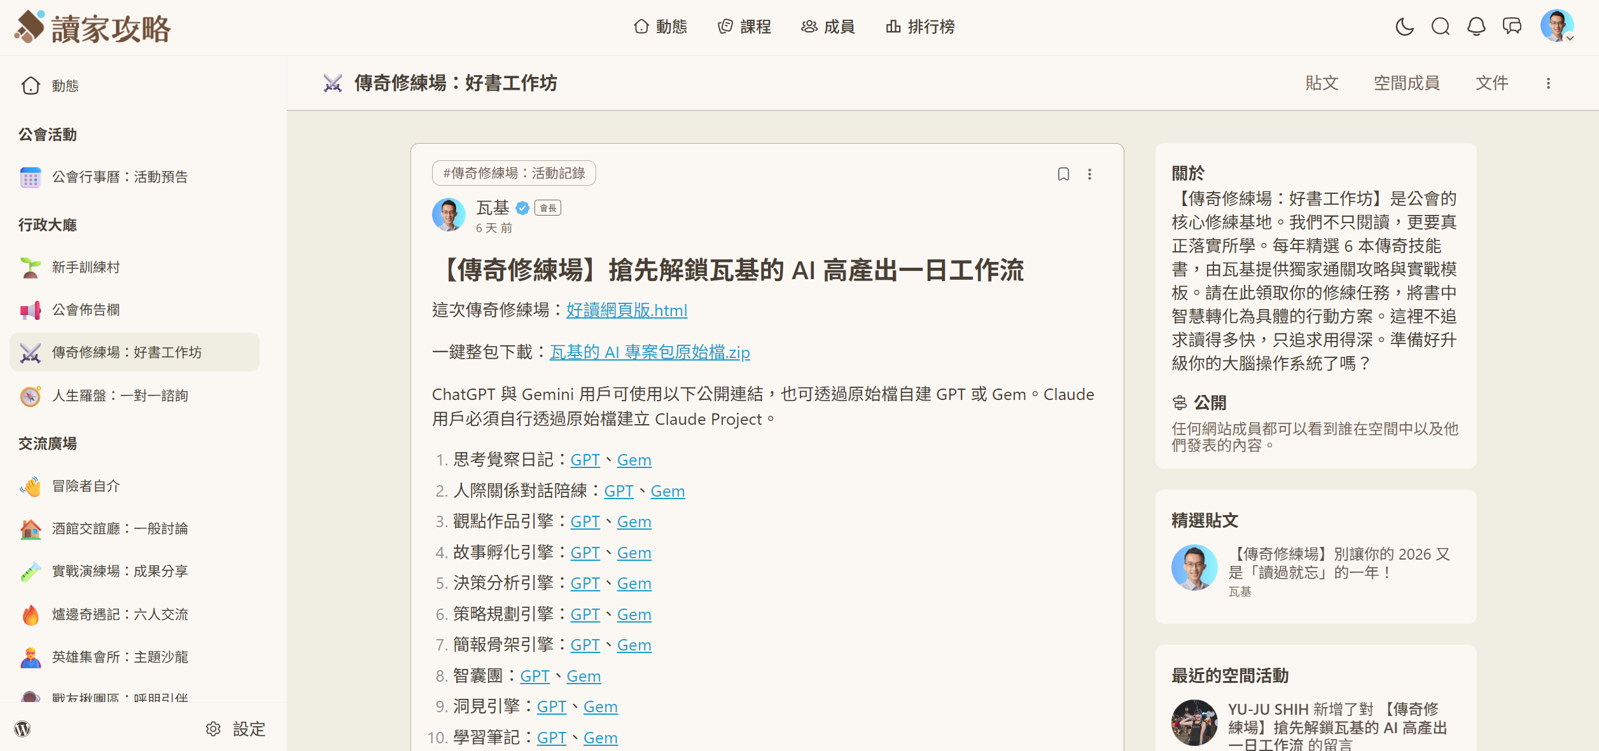This screenshot has height=751, width=1599.
Task: Open the GPT link for 故事孵化引擎
Action: 585,553
